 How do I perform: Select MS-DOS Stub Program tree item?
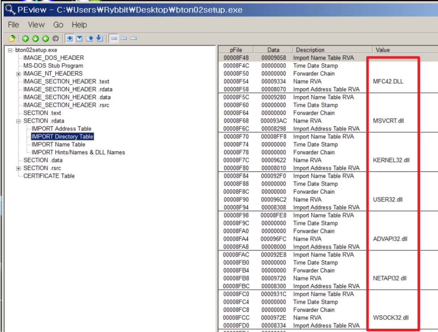tap(53, 66)
